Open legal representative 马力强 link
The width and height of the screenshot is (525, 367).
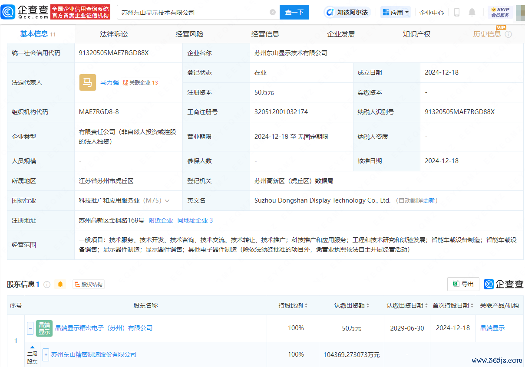click(109, 82)
